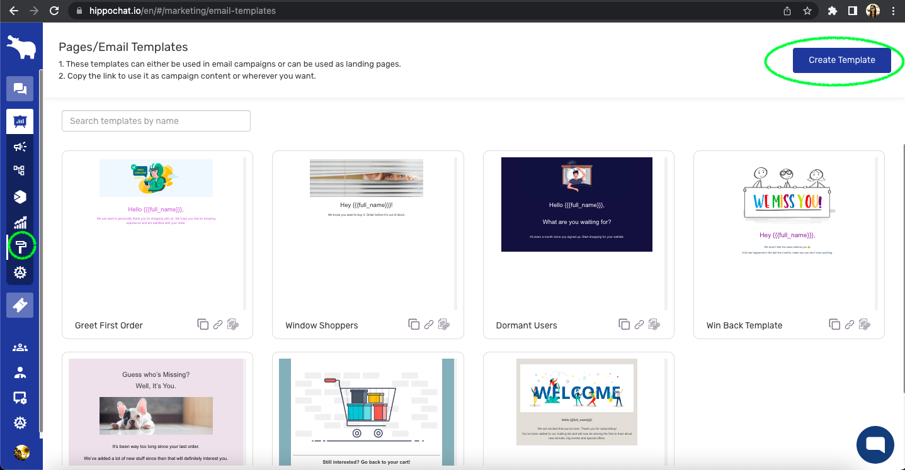The image size is (905, 470).
Task: Open the paint roller templates sidebar icon
Action: tap(20, 247)
